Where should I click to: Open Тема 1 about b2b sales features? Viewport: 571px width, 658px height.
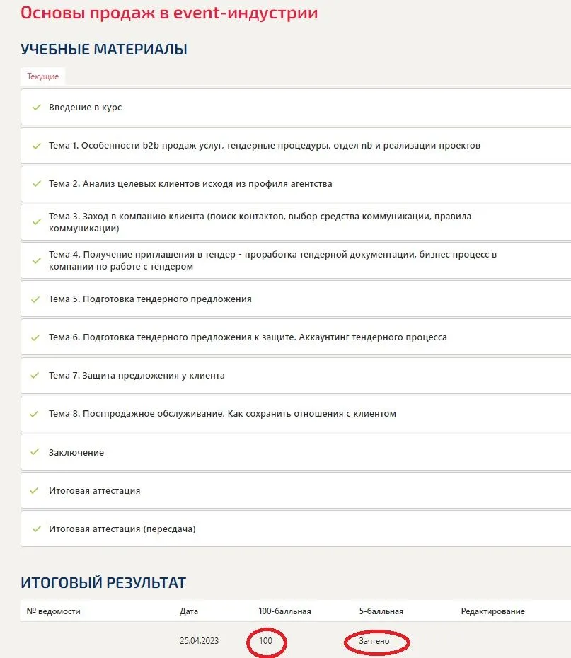[296, 146]
